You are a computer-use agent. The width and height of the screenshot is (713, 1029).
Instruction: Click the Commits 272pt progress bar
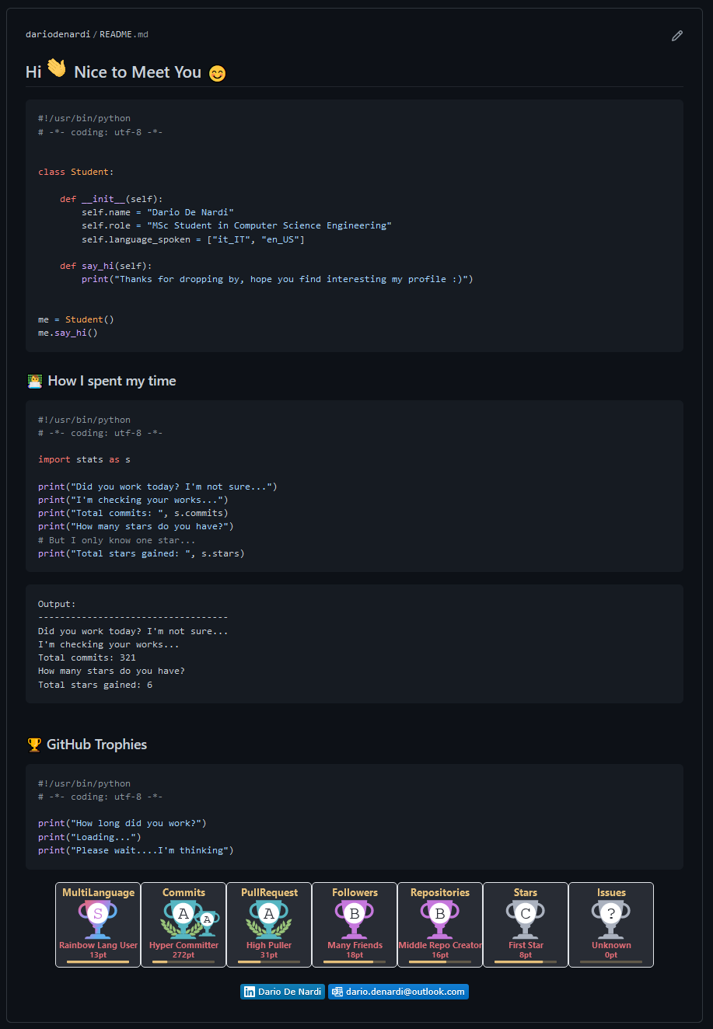183,962
